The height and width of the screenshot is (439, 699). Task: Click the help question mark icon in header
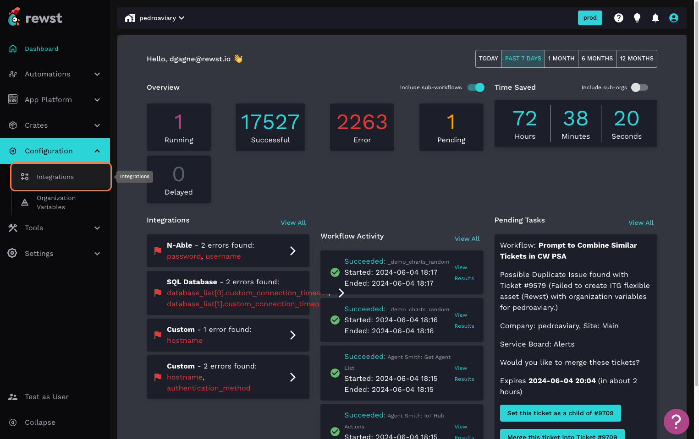click(x=618, y=18)
